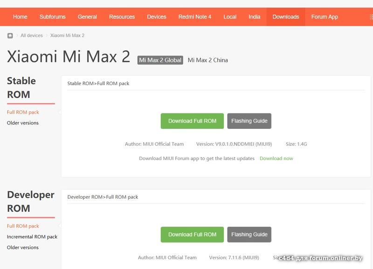Open the Redmi Note 4 nav item
The height and width of the screenshot is (269, 373).
(195, 17)
